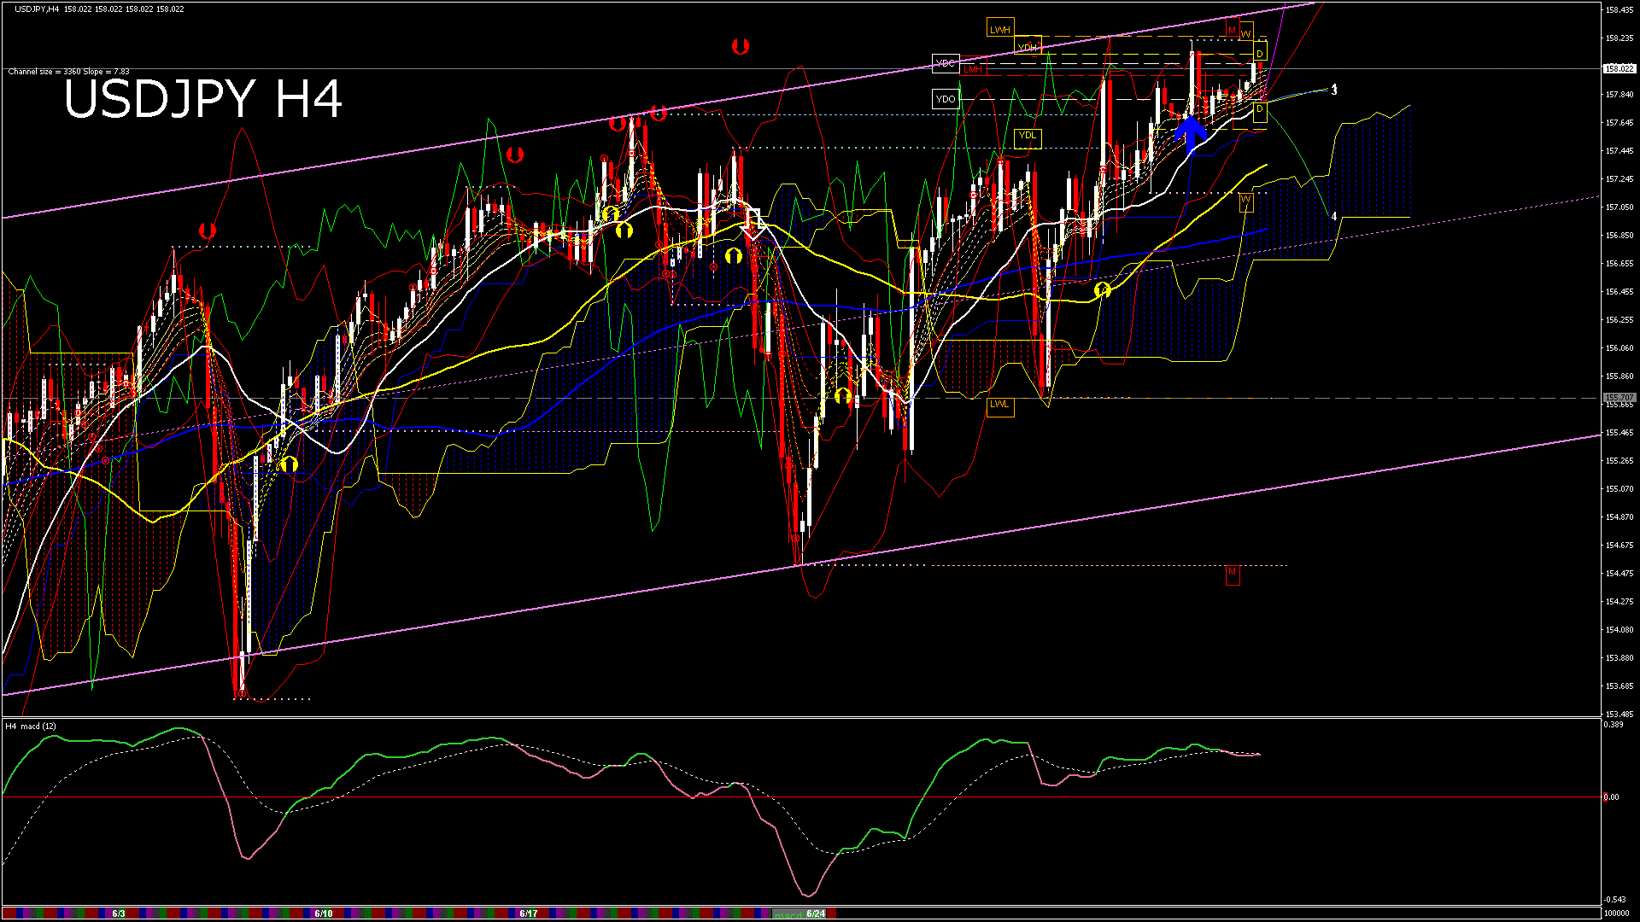Click the 6/24 date marker
This screenshot has height=922, width=1640.
[x=816, y=913]
